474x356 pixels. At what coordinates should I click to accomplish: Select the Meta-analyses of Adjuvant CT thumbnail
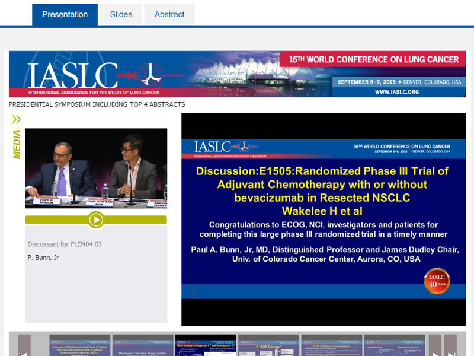pyautogui.click(x=206, y=345)
